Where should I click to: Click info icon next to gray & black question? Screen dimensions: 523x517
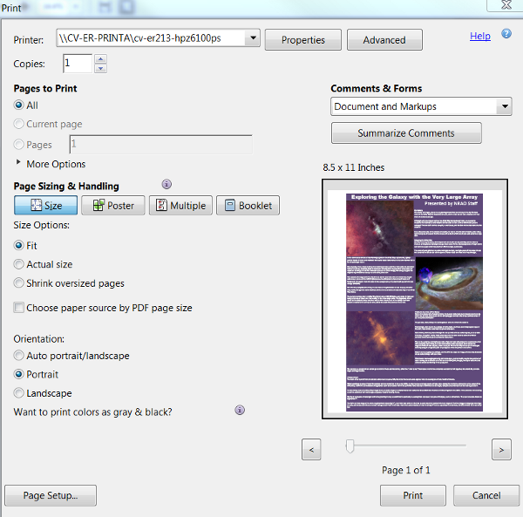(240, 411)
